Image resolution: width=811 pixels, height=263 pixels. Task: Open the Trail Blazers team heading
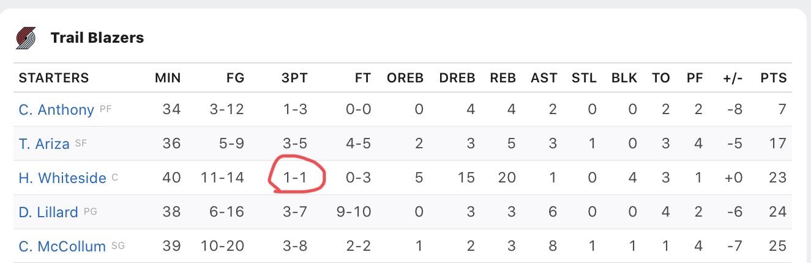click(x=97, y=38)
